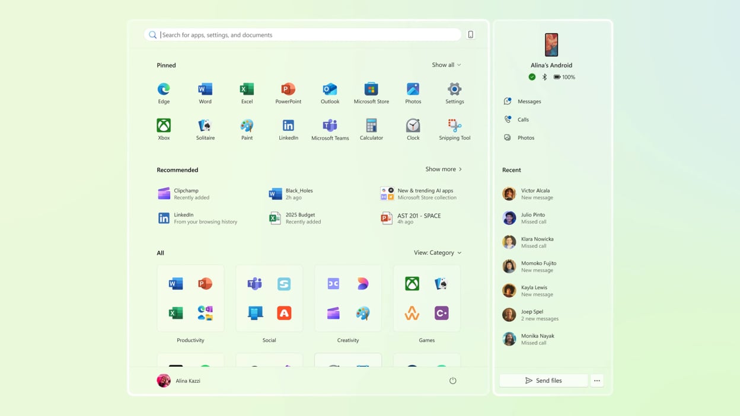Open Messages in the phone panel
Viewport: 740px width, 416px height.
(x=528, y=101)
